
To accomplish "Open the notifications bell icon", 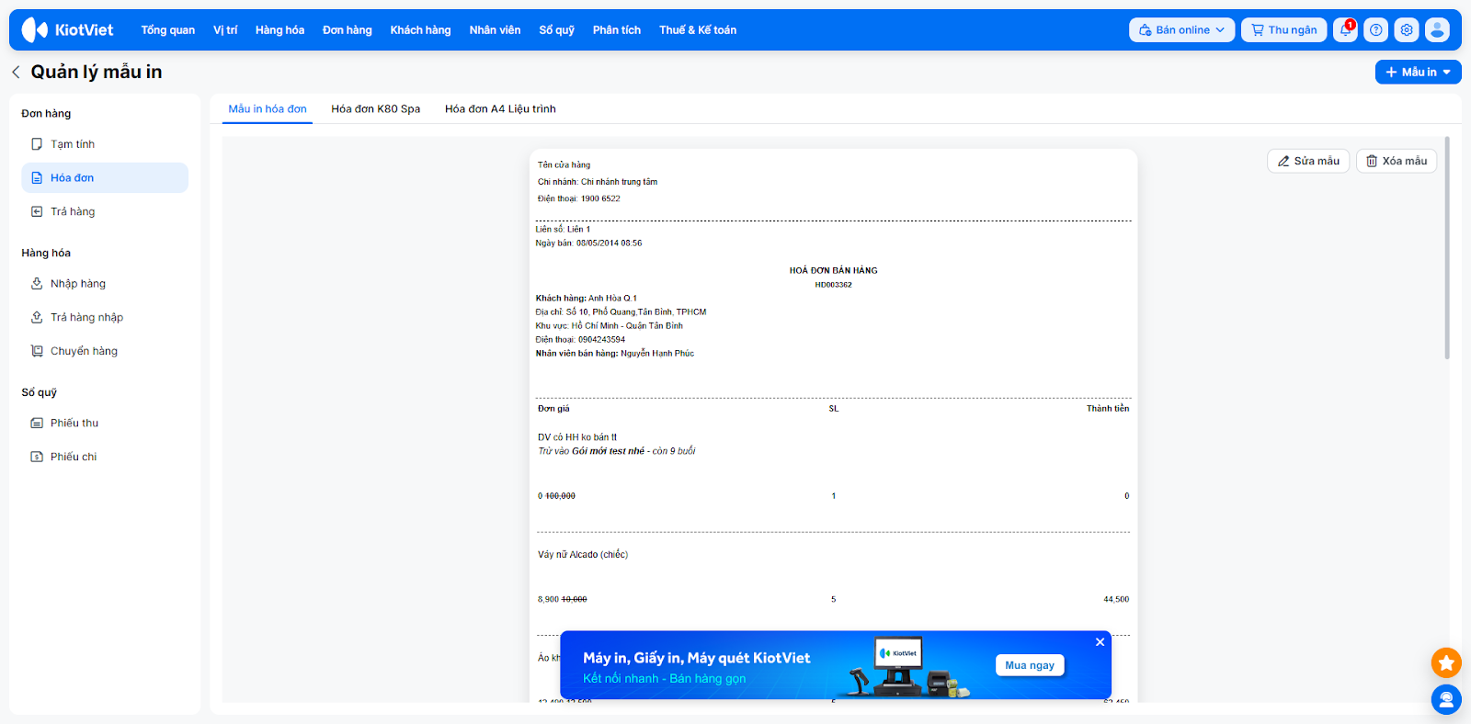I will [1346, 30].
